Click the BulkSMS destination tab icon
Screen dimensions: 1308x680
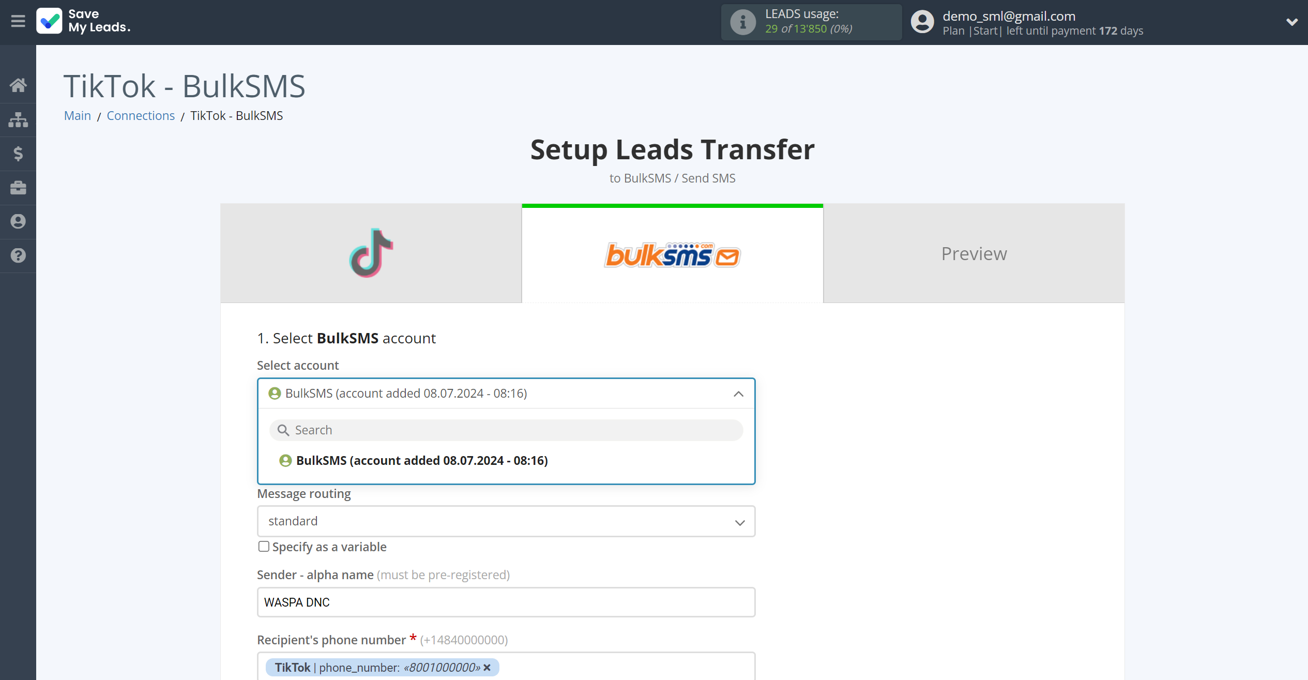click(673, 253)
